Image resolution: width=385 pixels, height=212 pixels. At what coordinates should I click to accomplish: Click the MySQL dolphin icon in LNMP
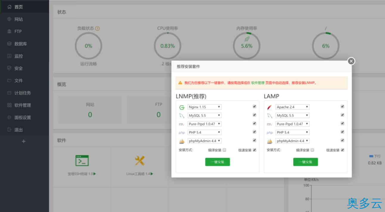(x=182, y=116)
